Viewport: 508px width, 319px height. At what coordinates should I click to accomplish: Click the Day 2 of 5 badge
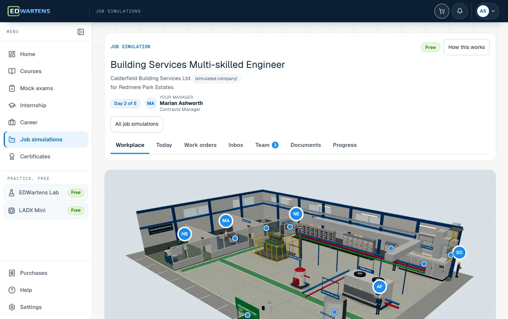point(125,103)
